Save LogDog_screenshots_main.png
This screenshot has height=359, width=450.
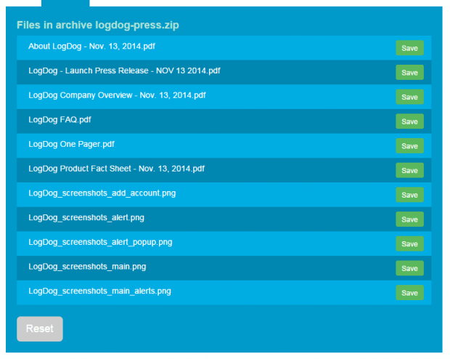click(409, 268)
